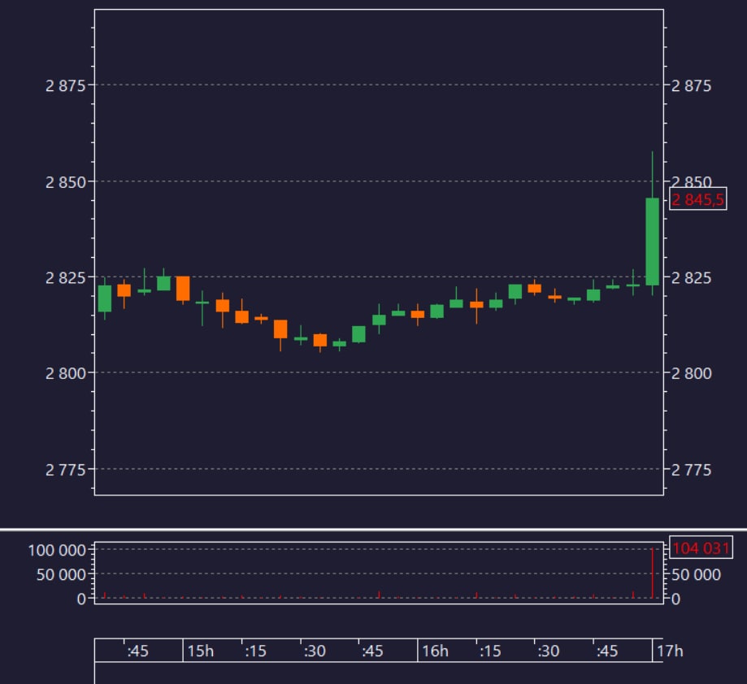Click the left axis 2 850 price label

tap(65, 182)
